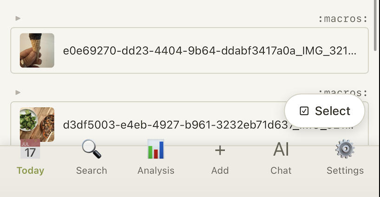Go to the Search tab label

tap(92, 171)
